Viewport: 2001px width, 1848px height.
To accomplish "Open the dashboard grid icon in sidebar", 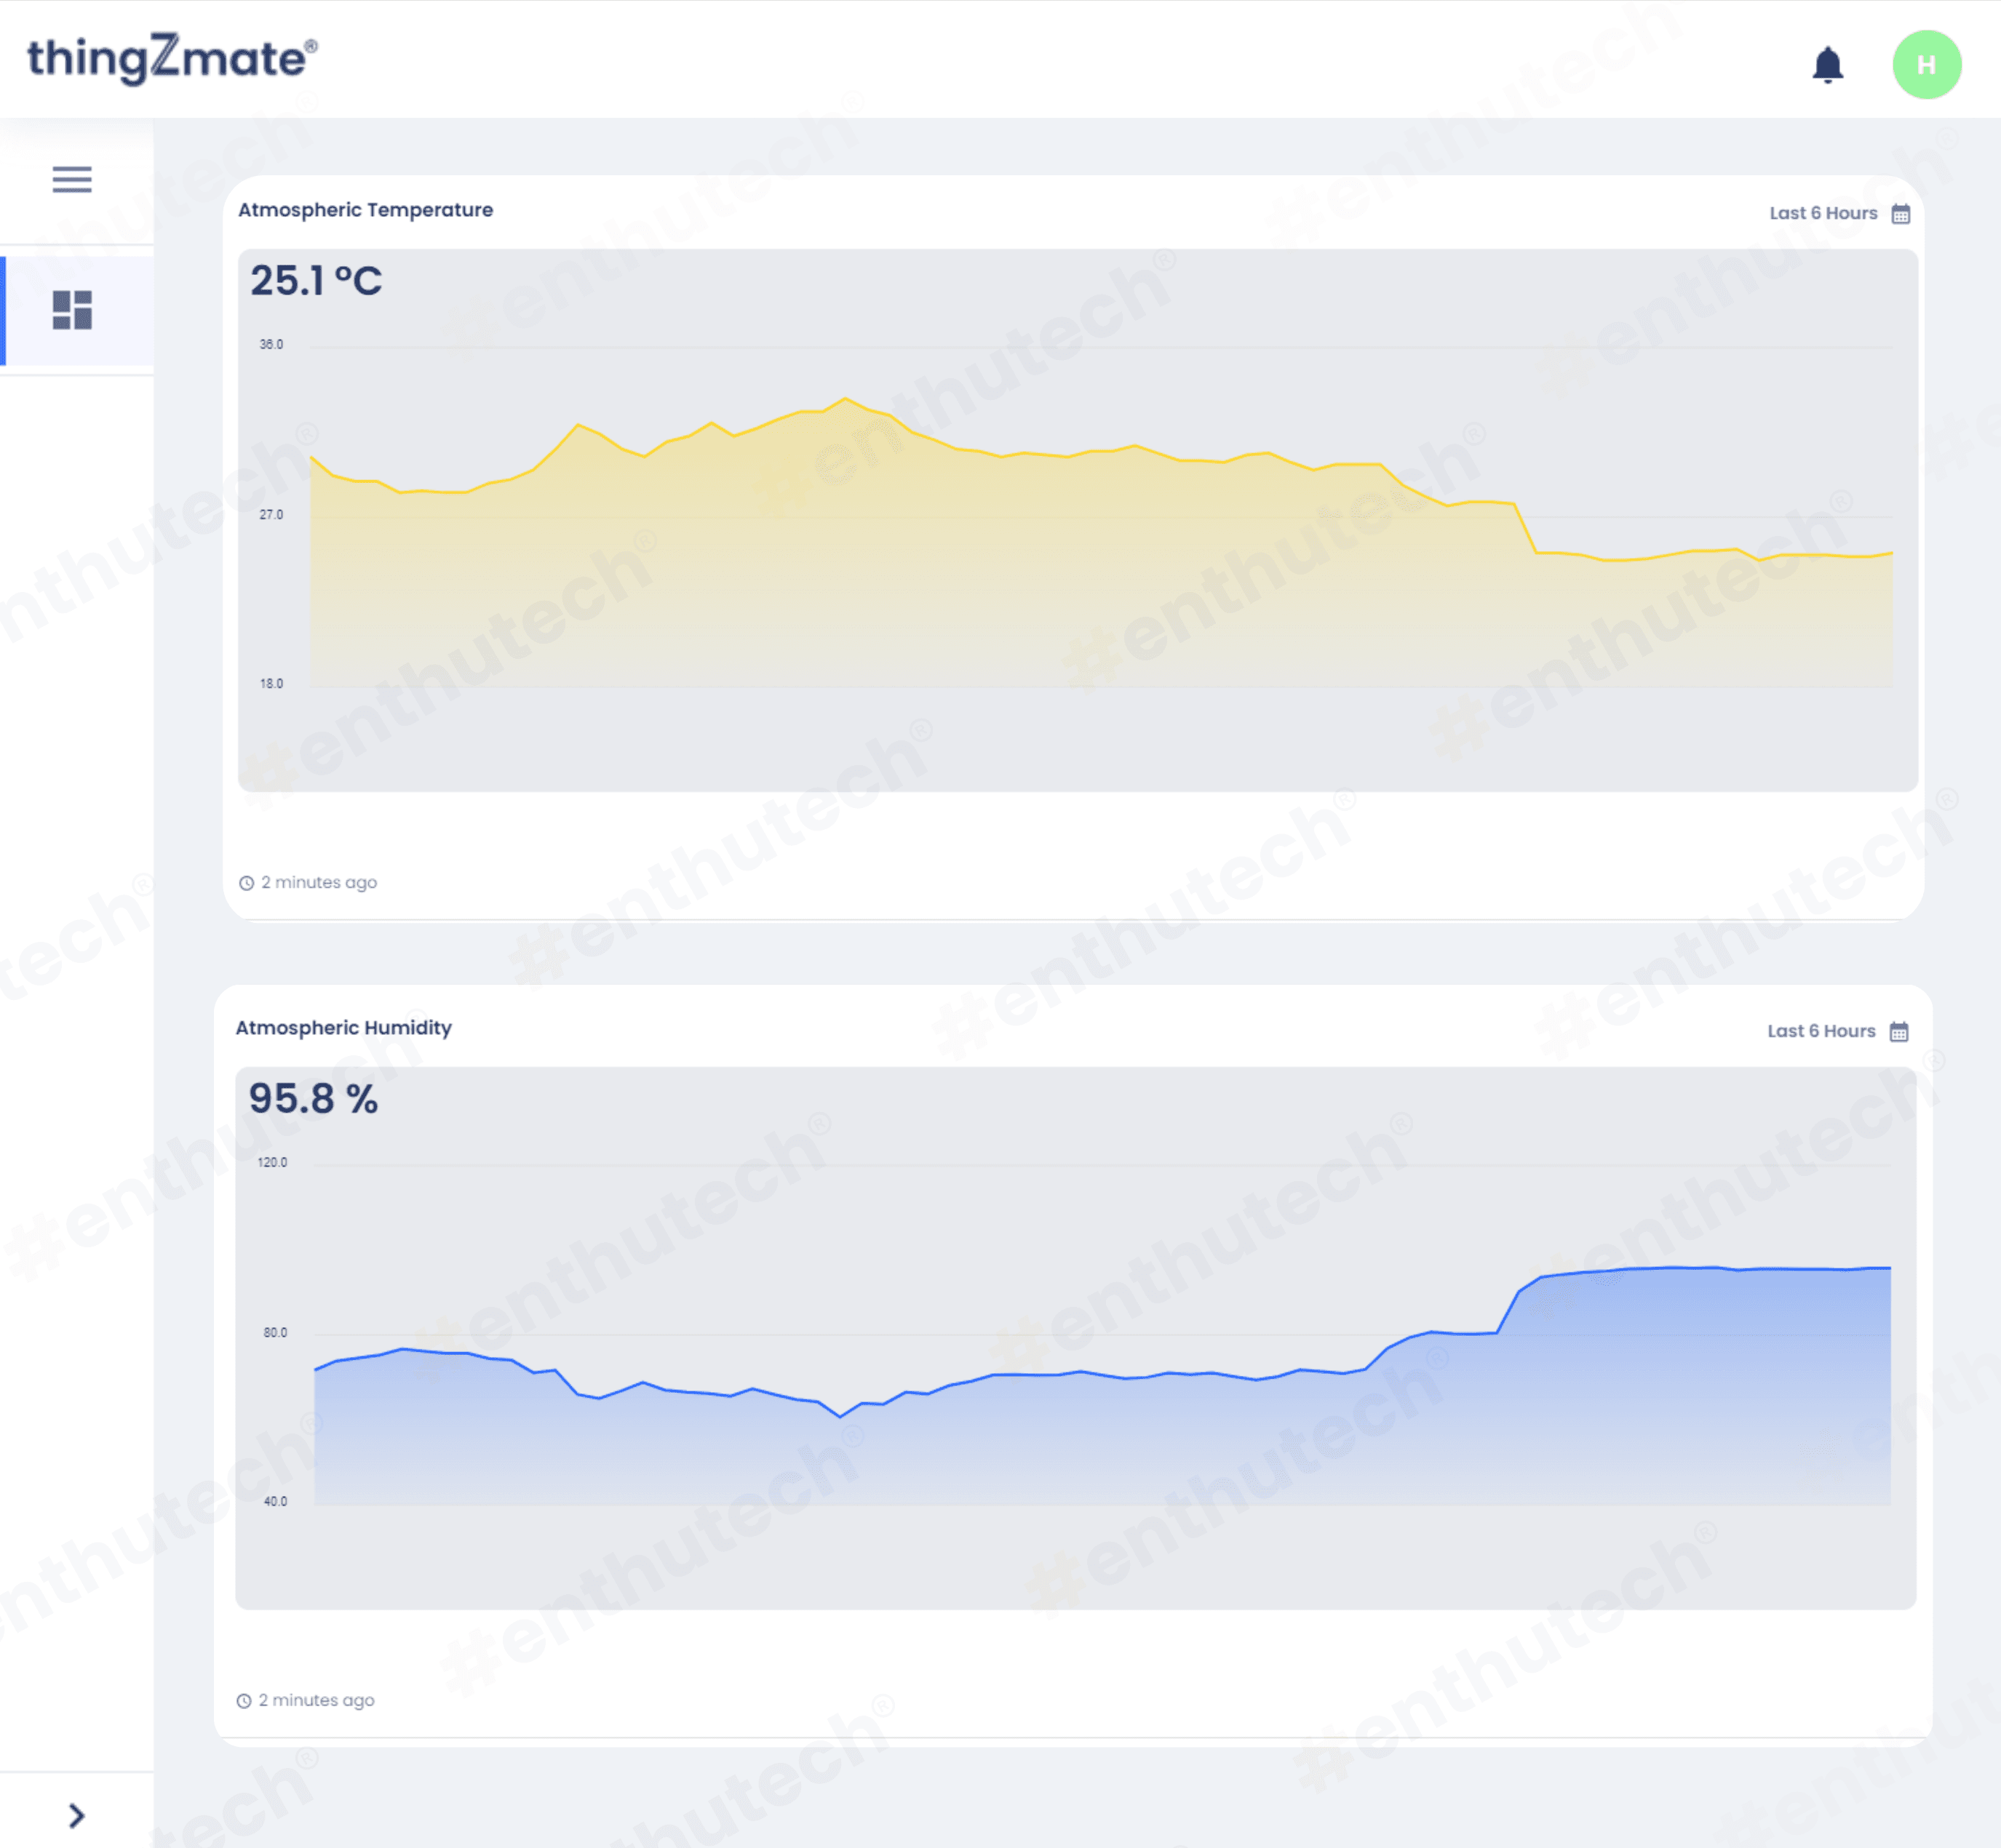I will pyautogui.click(x=72, y=310).
